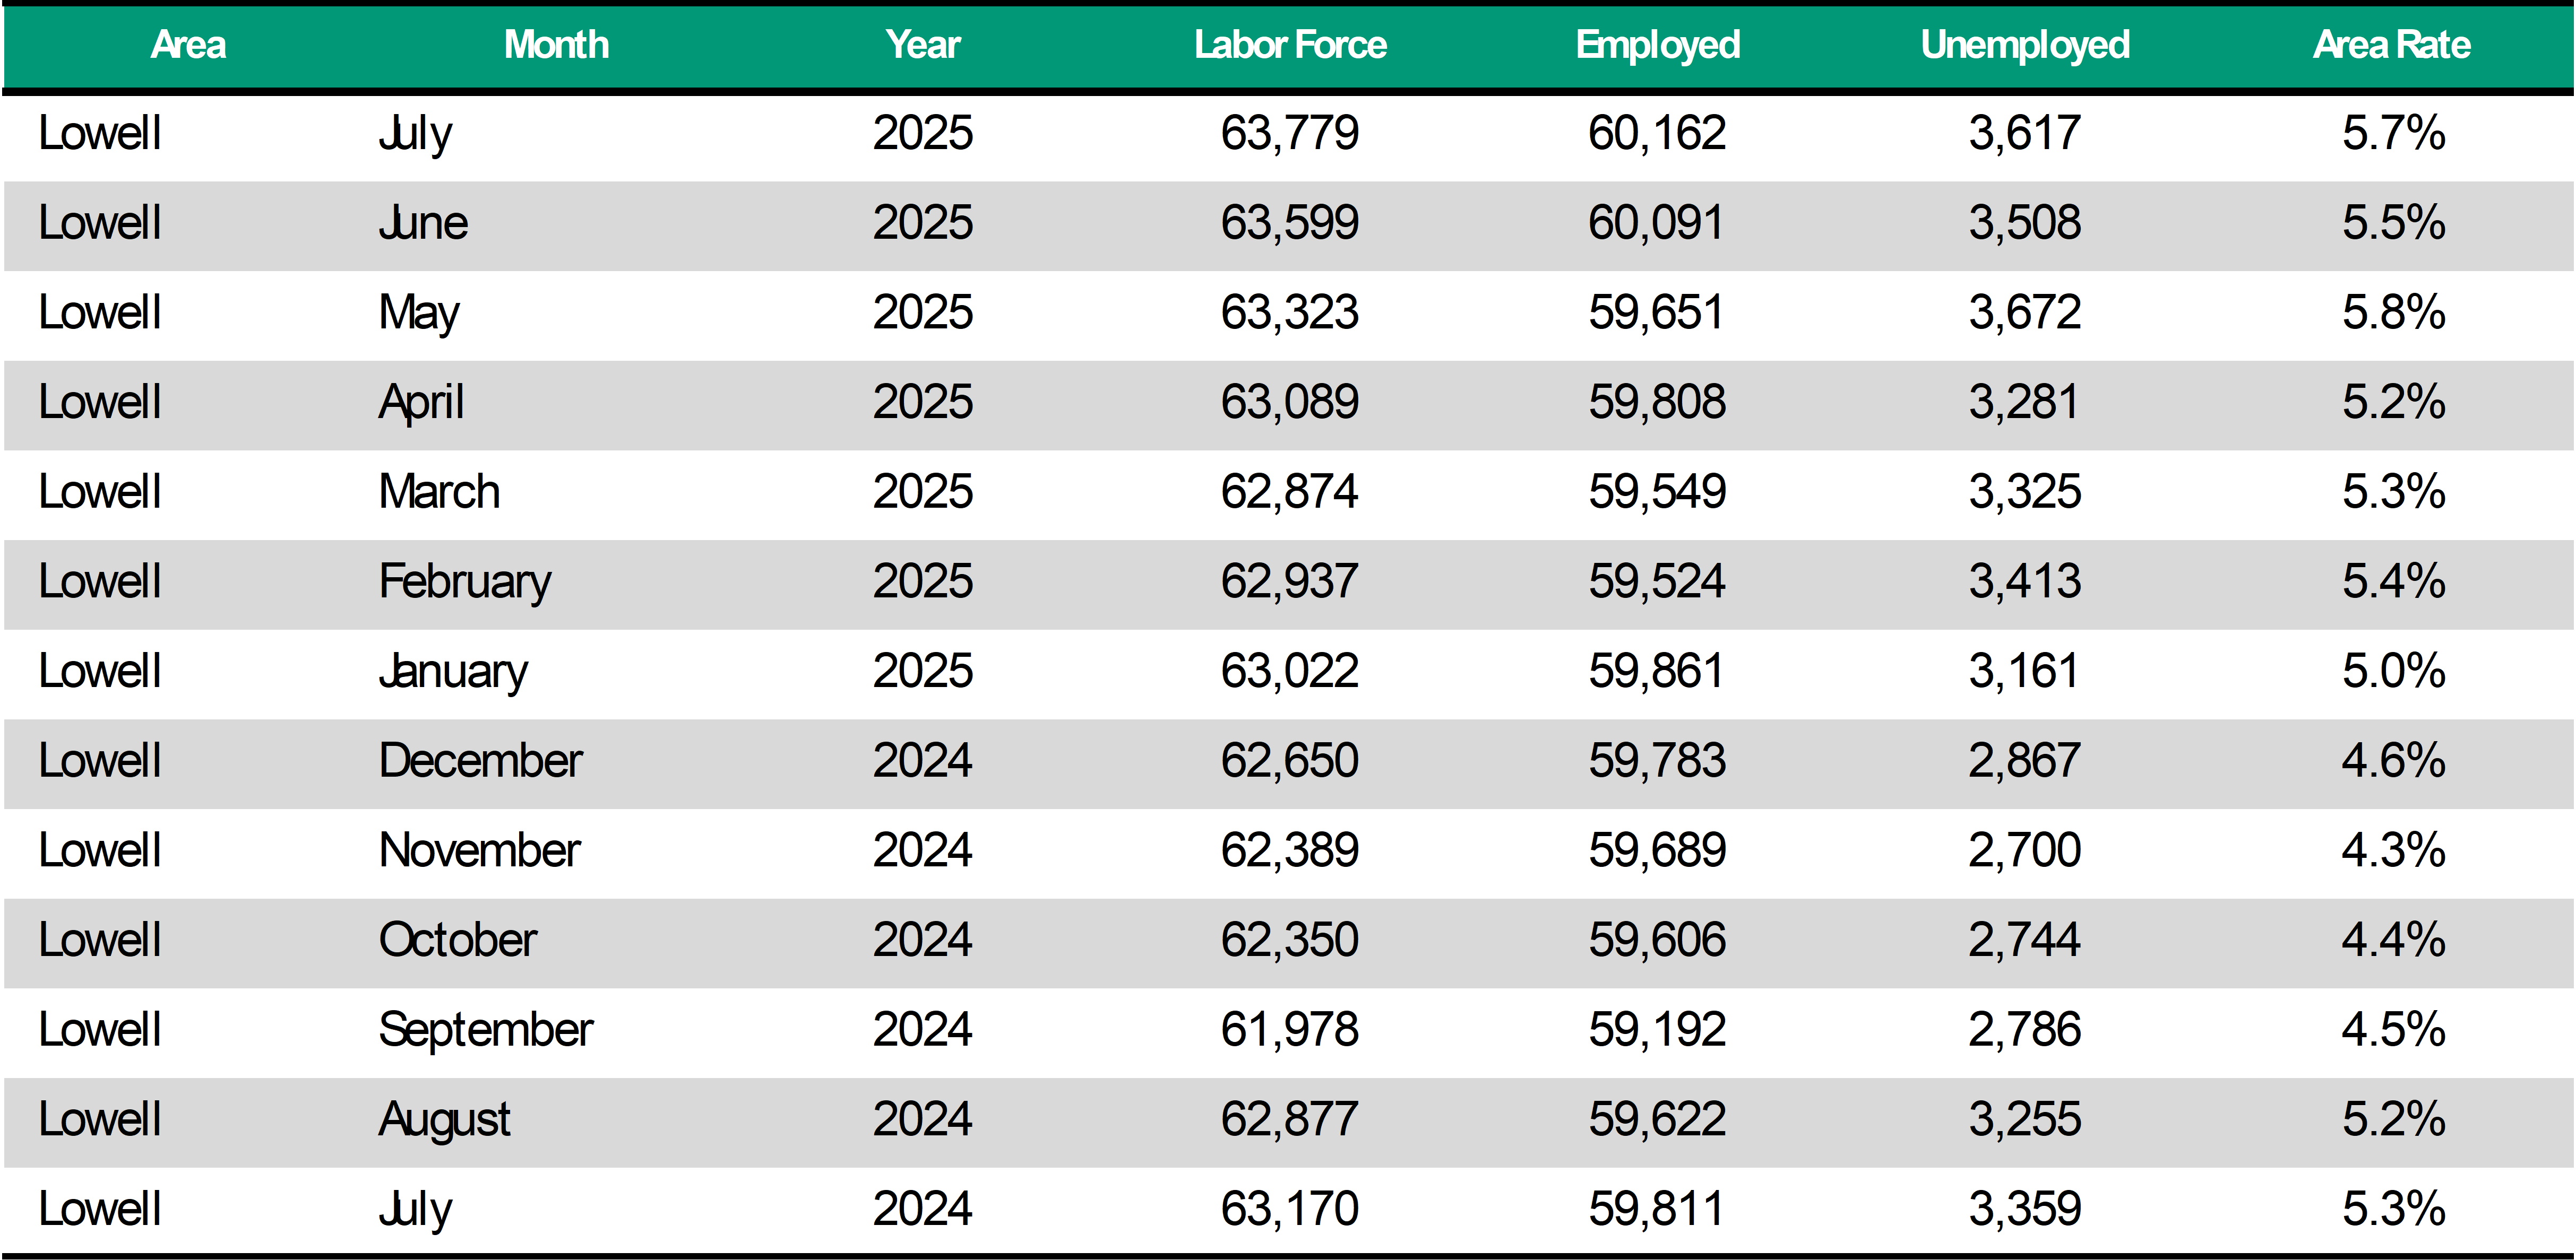Screen dimensions: 2576x1260
Task: Click the Labor Force column header
Action: [1290, 45]
